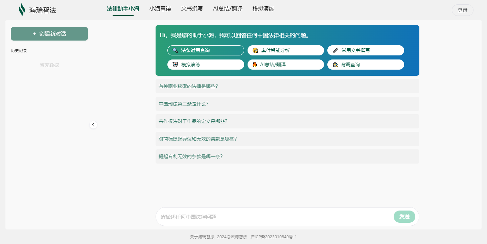487x244 pixels.
Task: Click the flame icon in the AI总结/翻译 chip
Action: 254,65
